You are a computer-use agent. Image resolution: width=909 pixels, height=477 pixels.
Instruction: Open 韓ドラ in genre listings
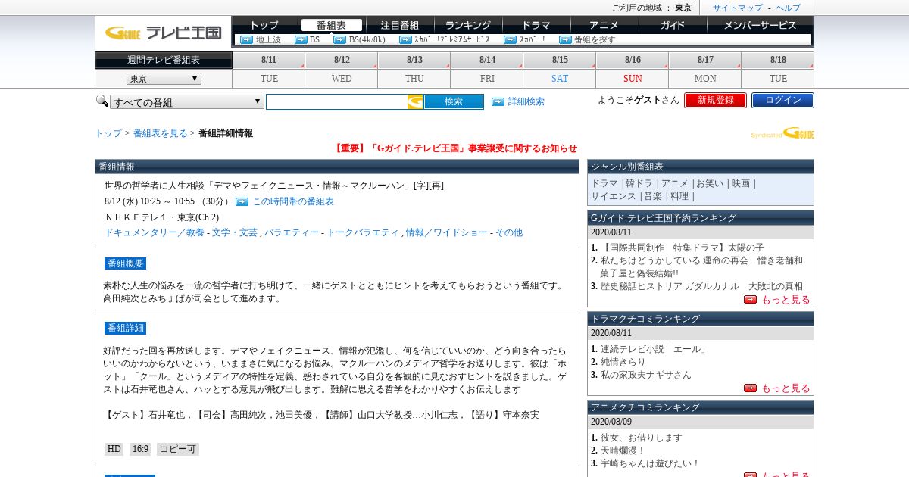[x=638, y=183]
